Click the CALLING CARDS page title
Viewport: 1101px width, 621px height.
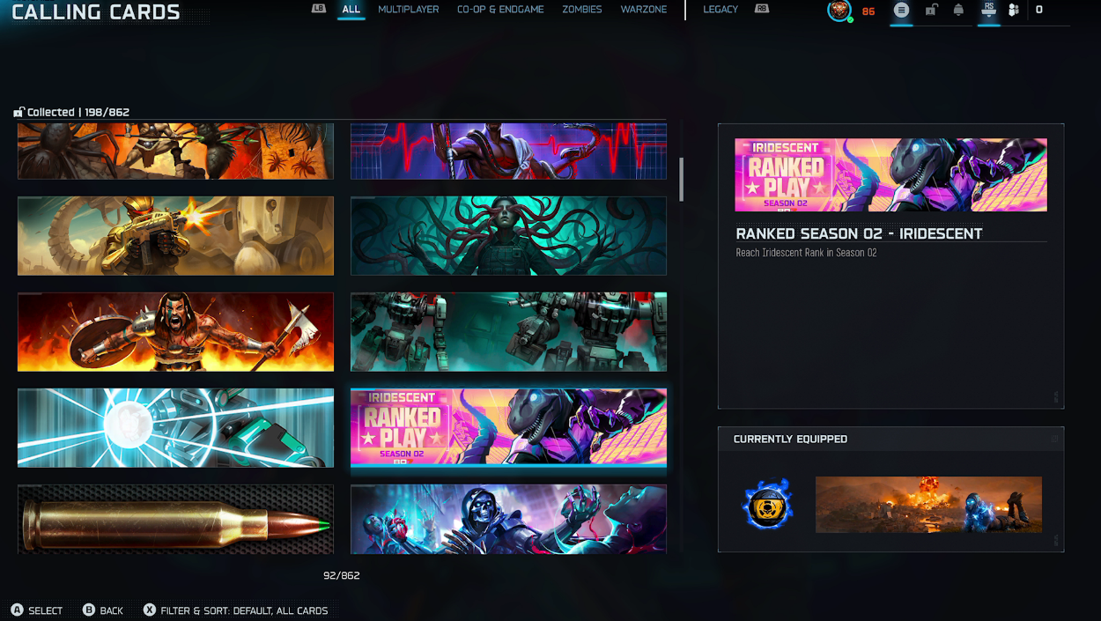tap(95, 12)
